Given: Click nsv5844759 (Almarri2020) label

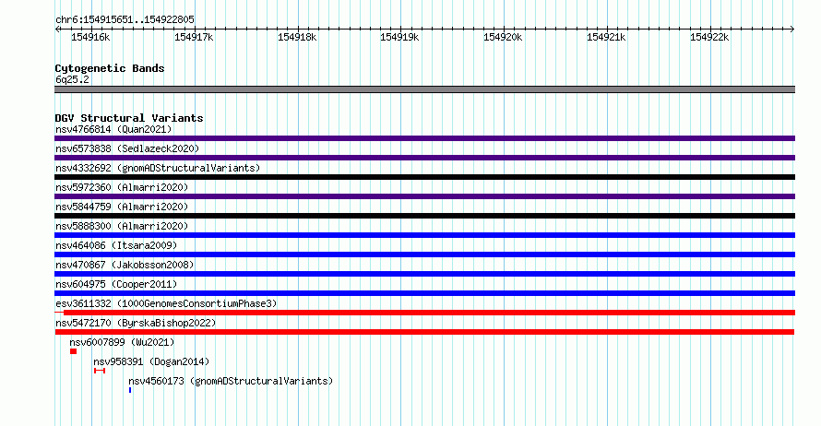Looking at the screenshot, I should pos(122,207).
